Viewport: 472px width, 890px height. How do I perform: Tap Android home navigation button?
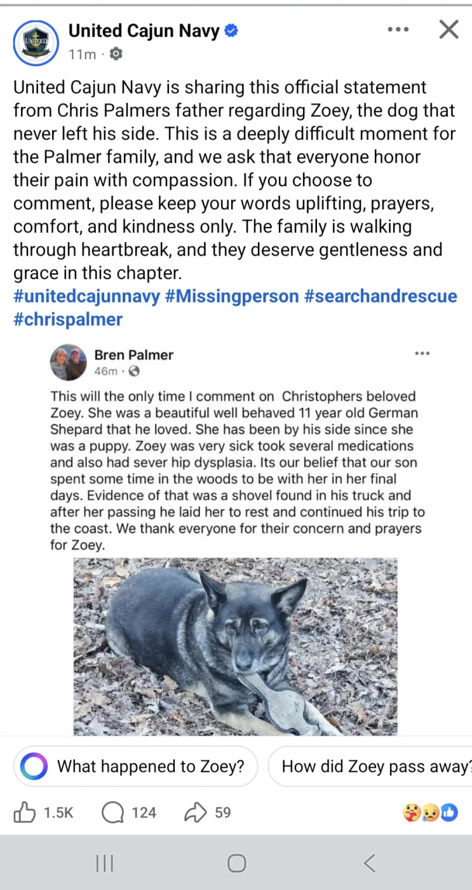(x=236, y=863)
